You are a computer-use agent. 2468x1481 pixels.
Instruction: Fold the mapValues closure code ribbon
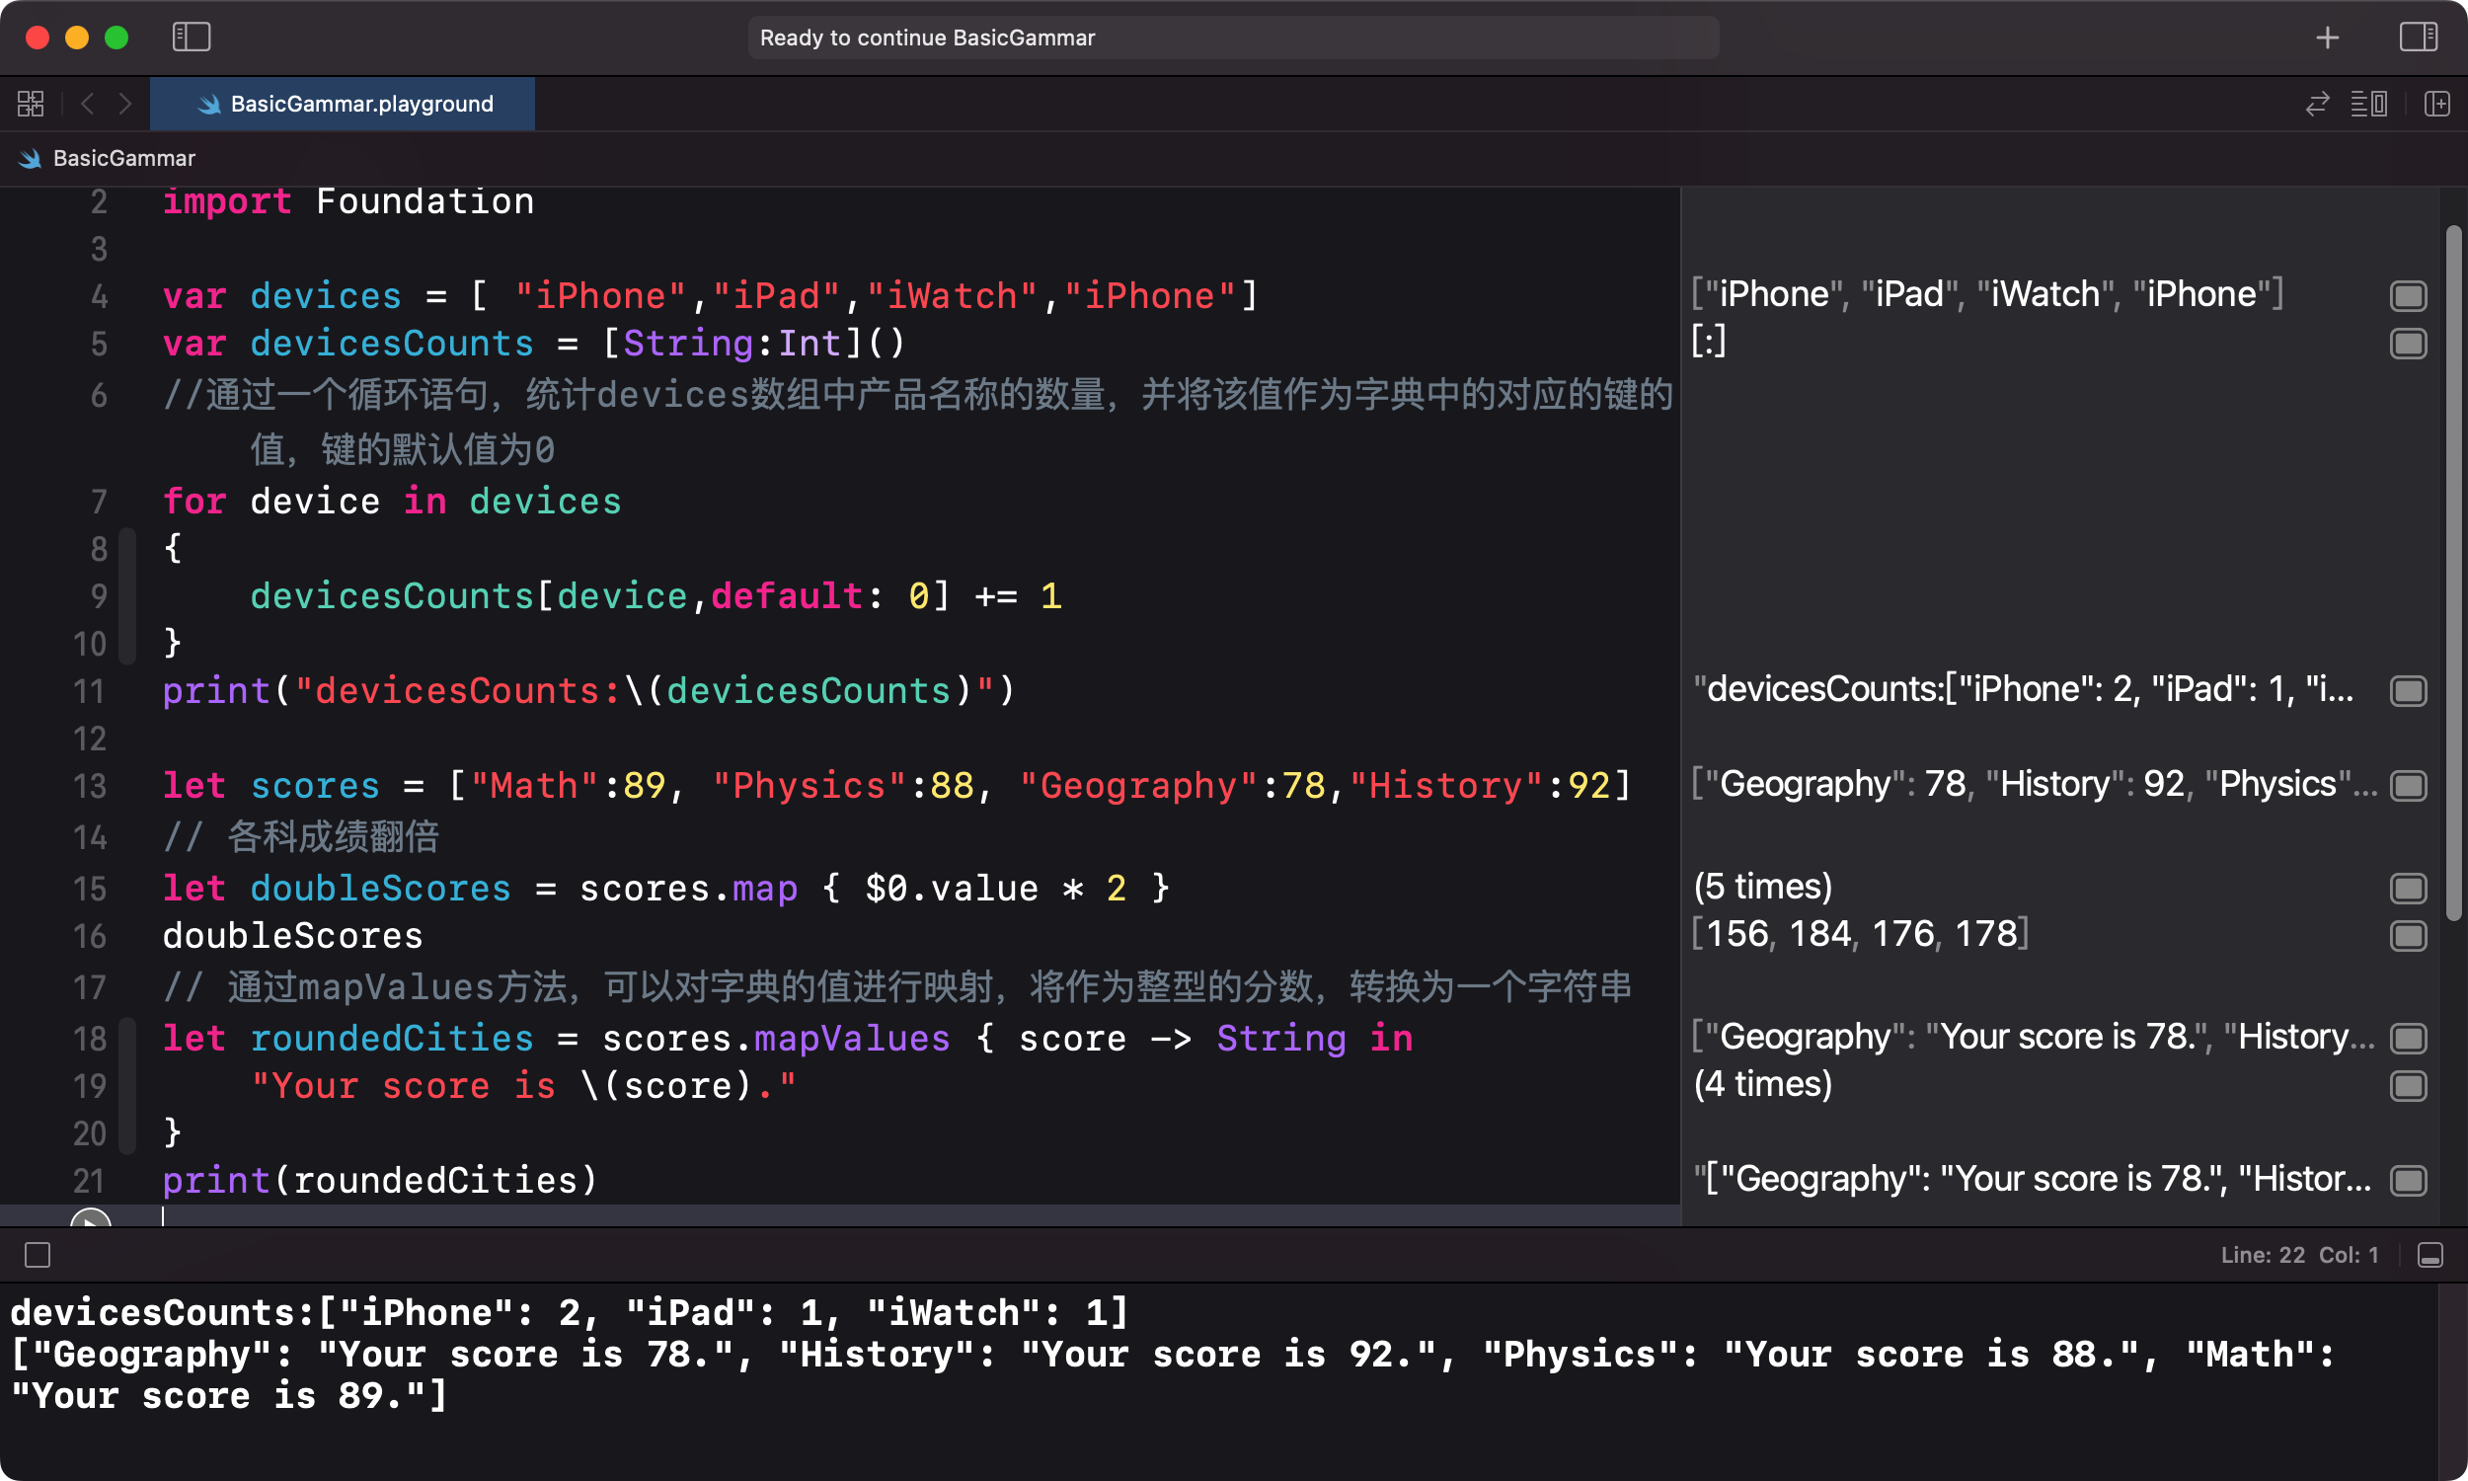point(126,1086)
